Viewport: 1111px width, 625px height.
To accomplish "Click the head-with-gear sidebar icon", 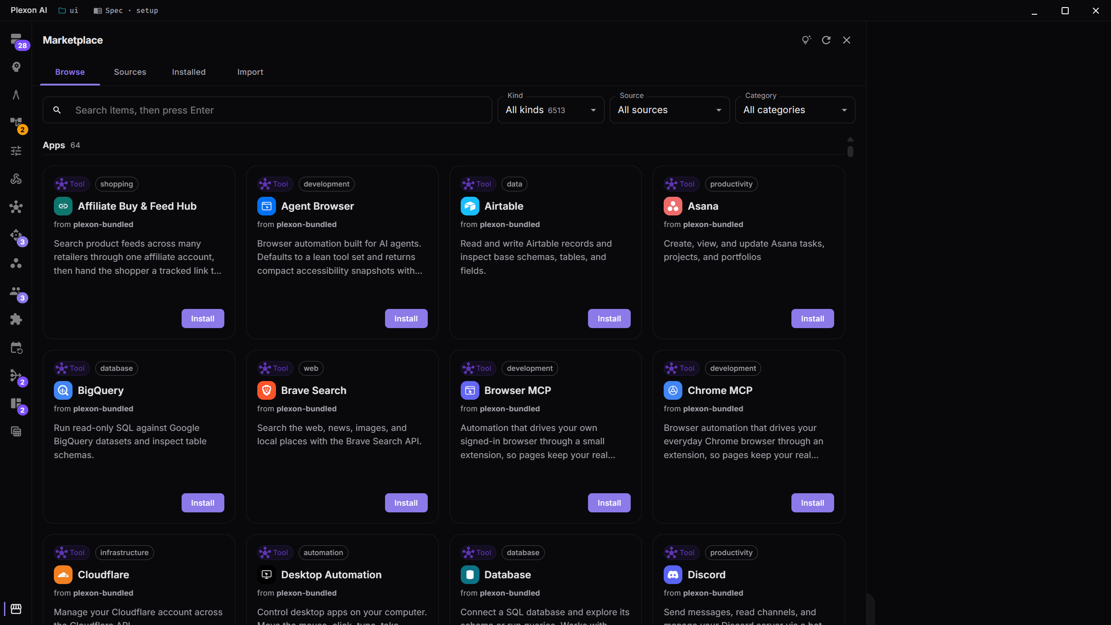I will (16, 67).
